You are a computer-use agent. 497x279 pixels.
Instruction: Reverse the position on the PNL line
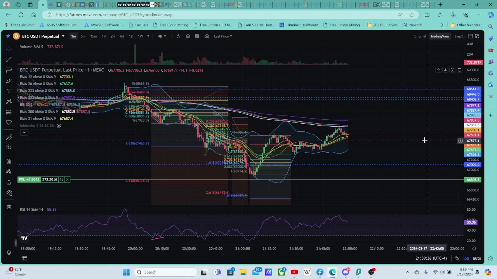point(61,179)
